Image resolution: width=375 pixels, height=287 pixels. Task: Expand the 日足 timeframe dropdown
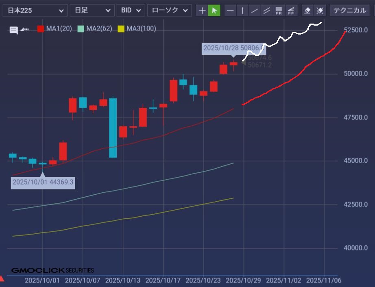click(x=92, y=11)
